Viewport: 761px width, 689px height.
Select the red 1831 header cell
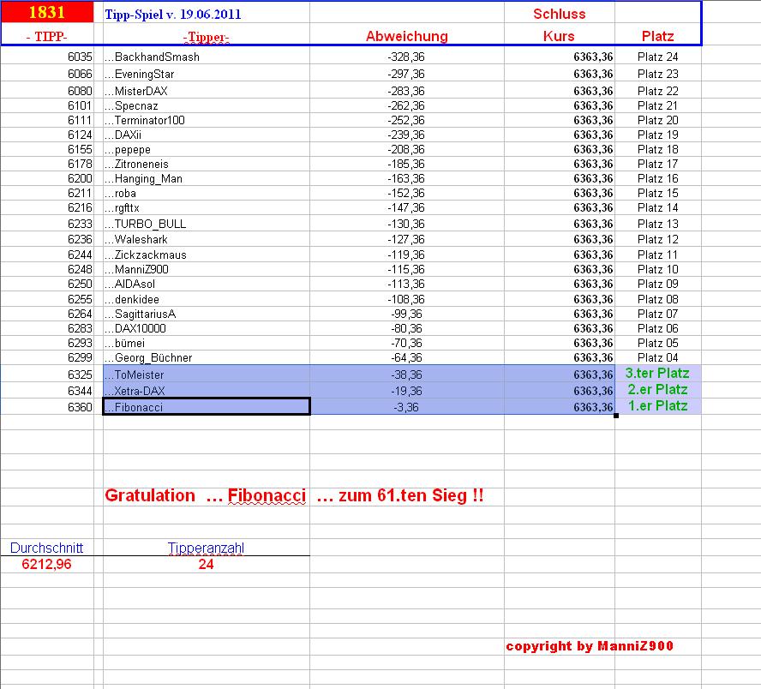(x=47, y=12)
